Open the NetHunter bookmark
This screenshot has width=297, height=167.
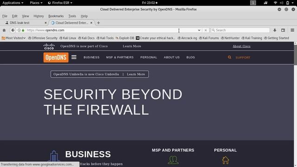(230, 38)
